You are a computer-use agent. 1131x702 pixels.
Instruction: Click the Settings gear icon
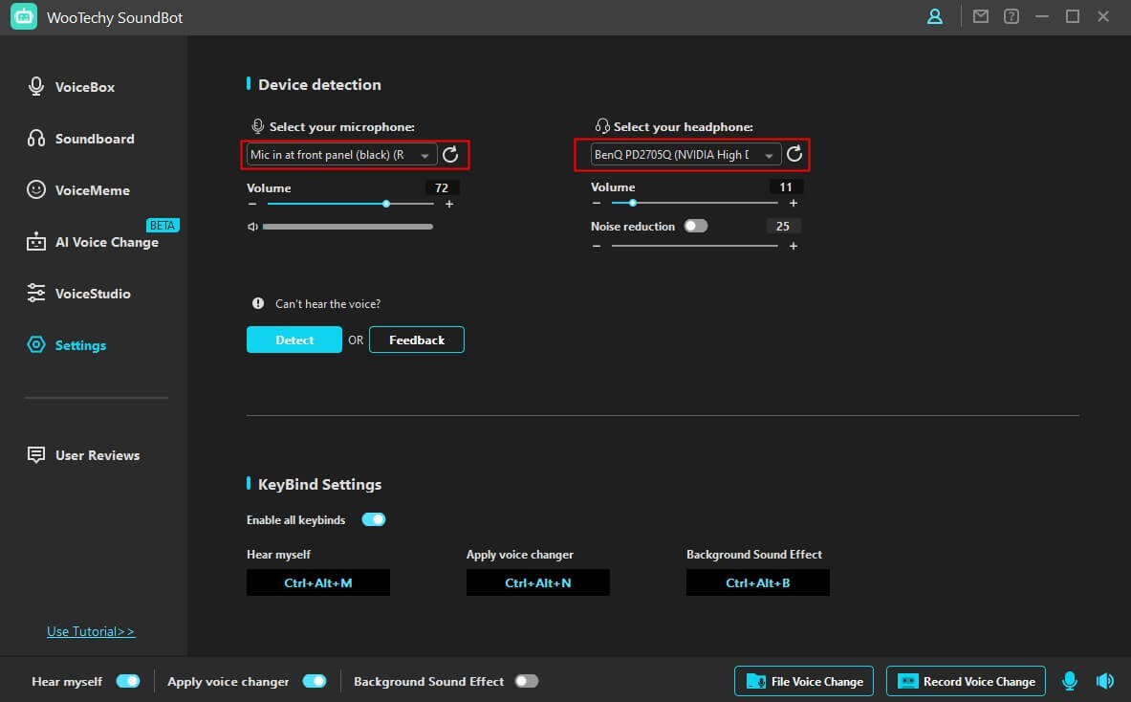[36, 345]
